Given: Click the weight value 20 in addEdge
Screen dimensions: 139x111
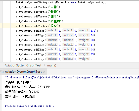Looking at the screenshot, I should [x=92, y=40].
